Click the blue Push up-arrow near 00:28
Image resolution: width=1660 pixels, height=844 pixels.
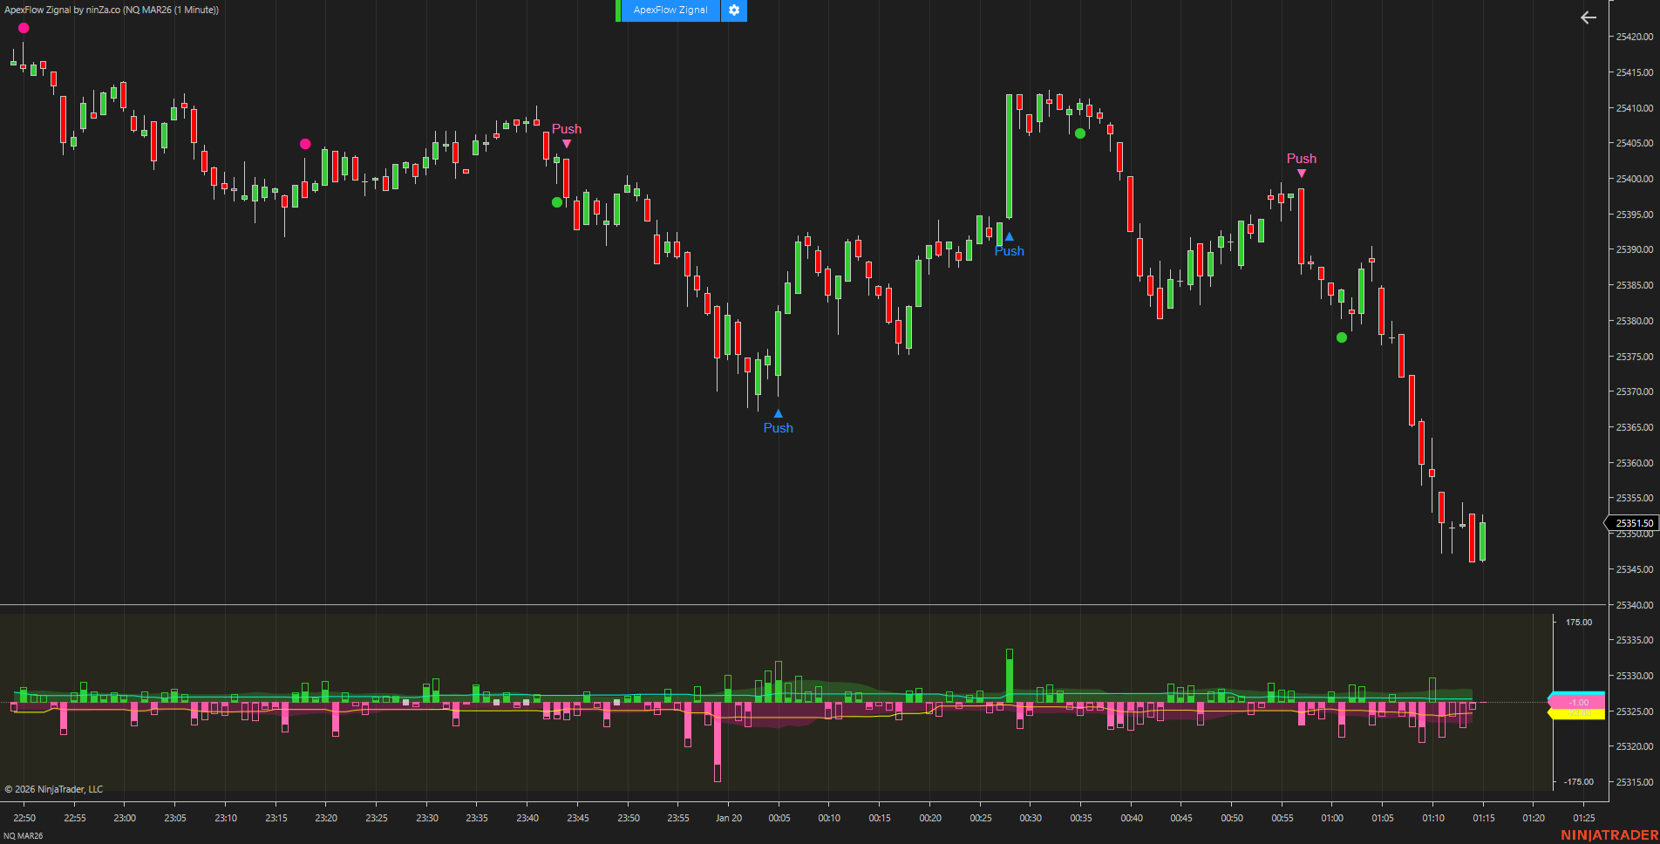coord(1009,237)
